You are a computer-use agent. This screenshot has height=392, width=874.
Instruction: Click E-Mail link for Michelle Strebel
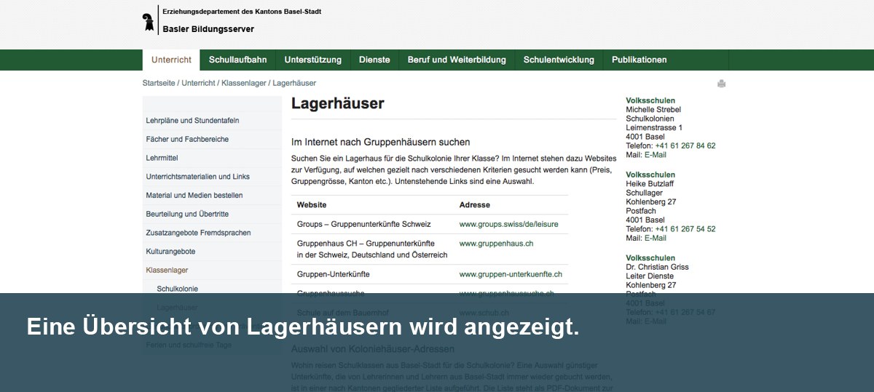click(655, 155)
